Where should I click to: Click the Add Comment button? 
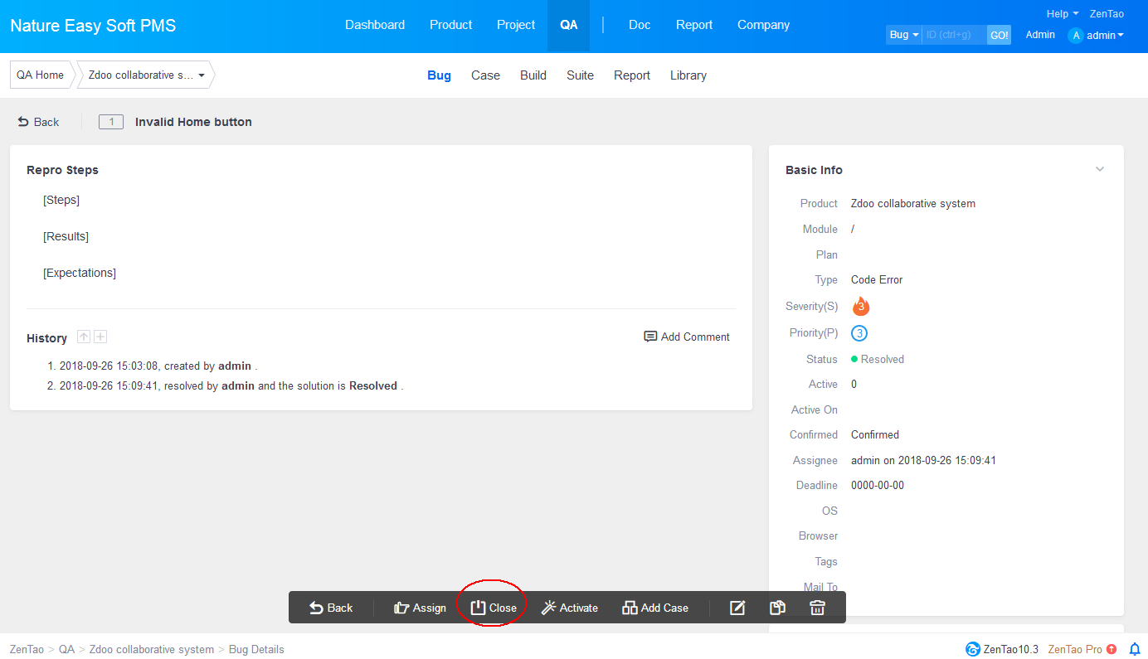(687, 337)
